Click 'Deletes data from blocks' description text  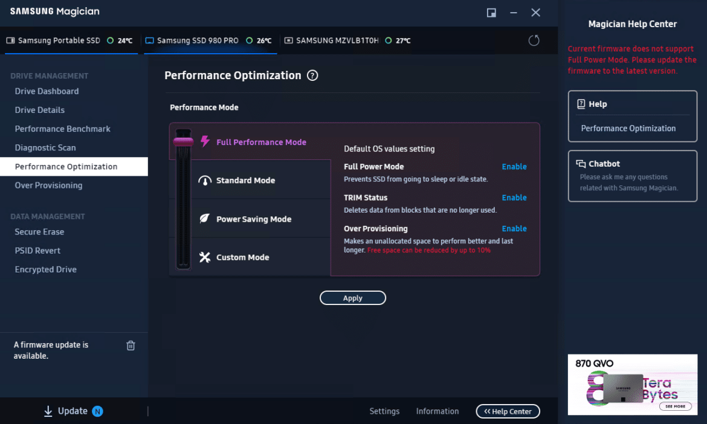point(420,210)
